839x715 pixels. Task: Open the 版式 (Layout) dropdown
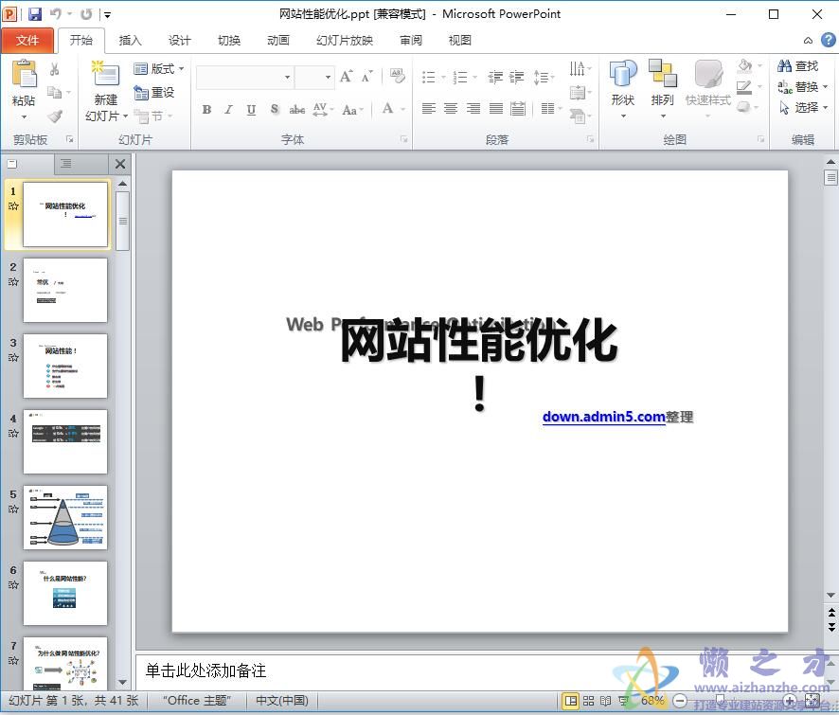pyautogui.click(x=158, y=69)
